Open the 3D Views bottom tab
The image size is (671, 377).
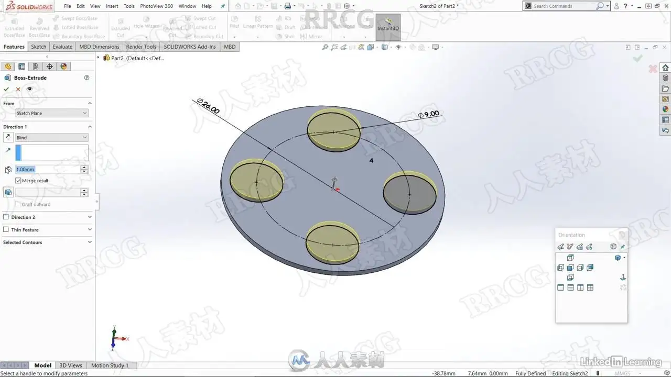click(x=70, y=365)
